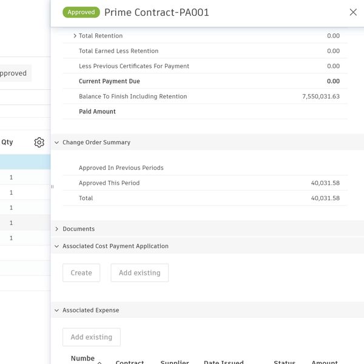Sort by the Number column arrow
364x364 pixels.
[99, 362]
